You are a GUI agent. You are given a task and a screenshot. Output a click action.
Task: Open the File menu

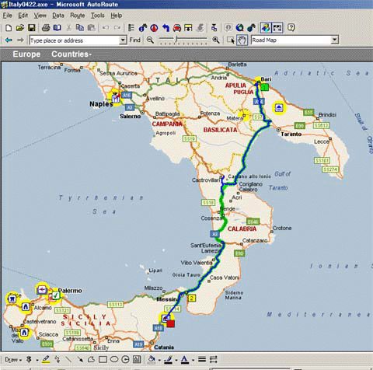(x=8, y=16)
